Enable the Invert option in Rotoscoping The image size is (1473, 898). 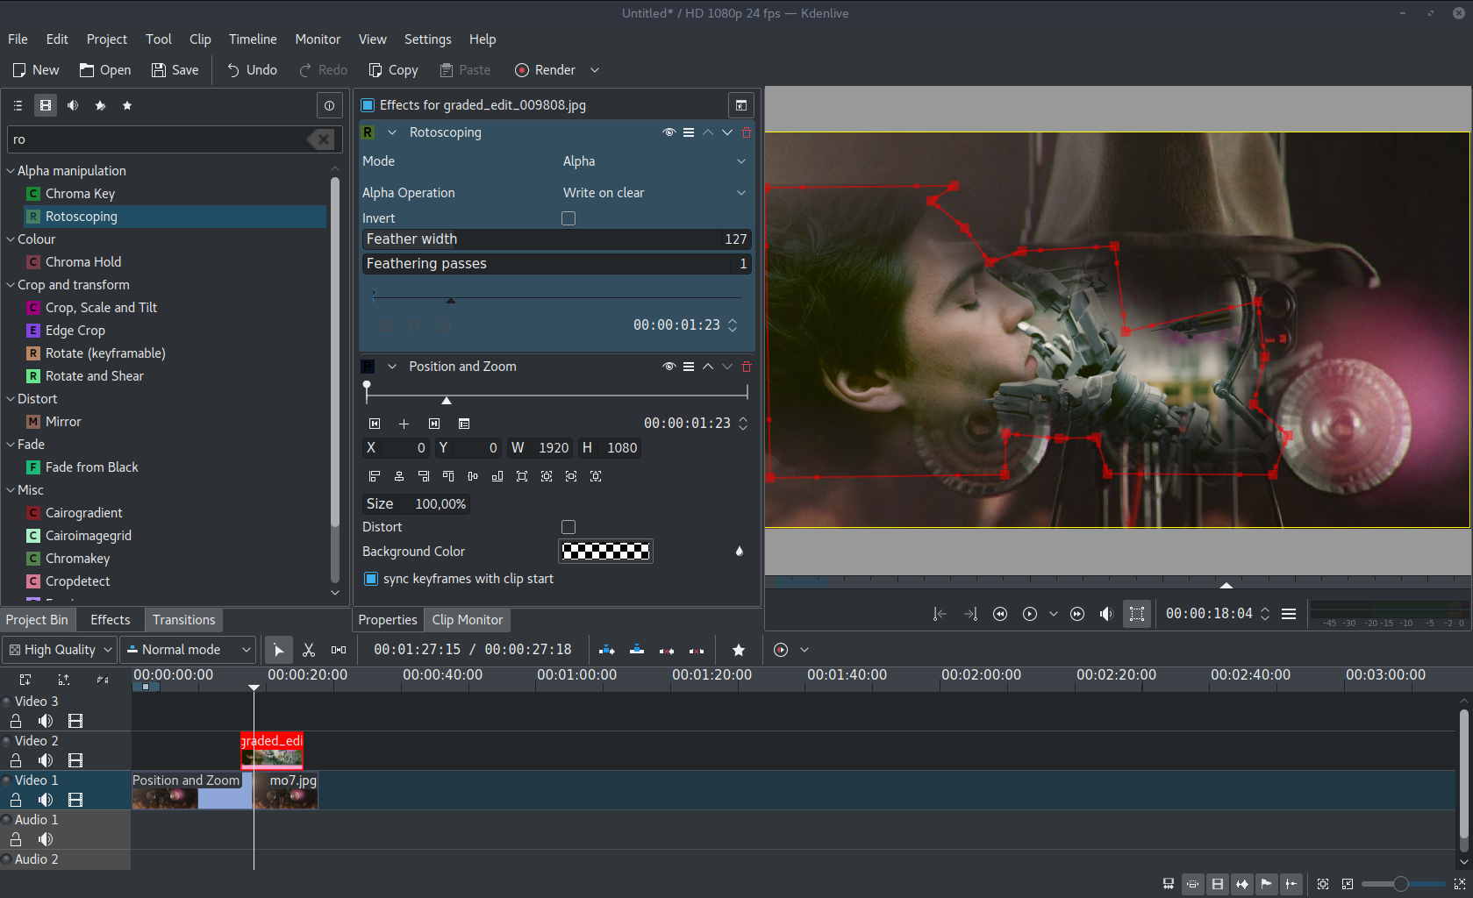click(x=568, y=217)
